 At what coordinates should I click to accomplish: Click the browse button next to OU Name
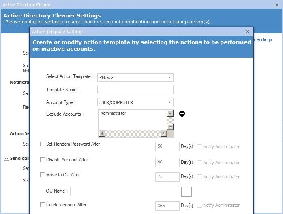point(187,192)
